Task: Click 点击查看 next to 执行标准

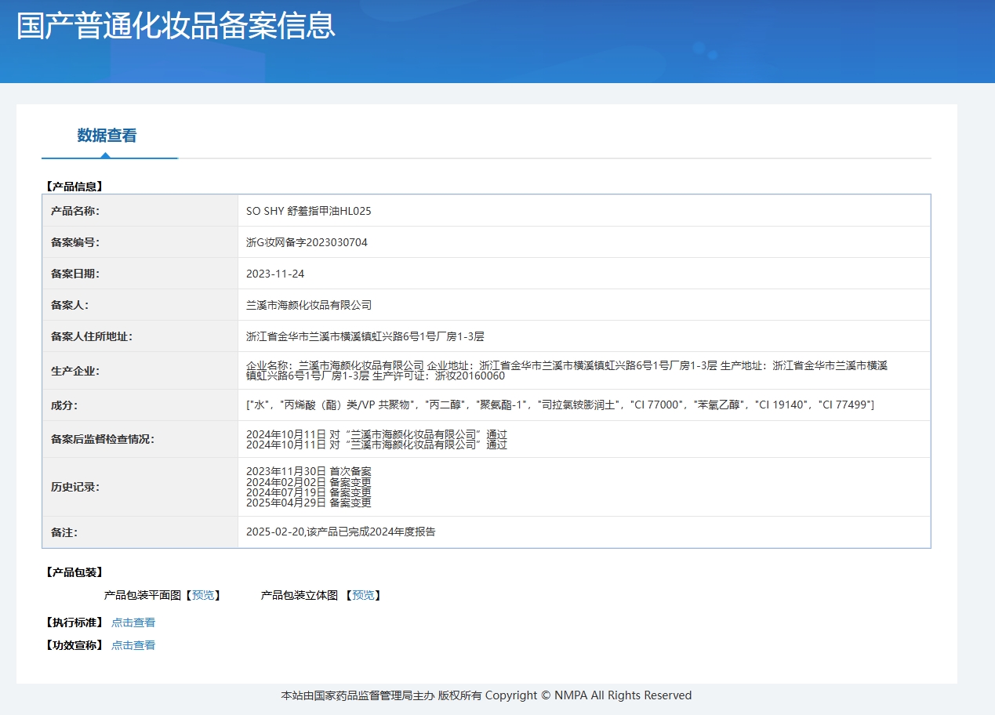Action: click(133, 622)
